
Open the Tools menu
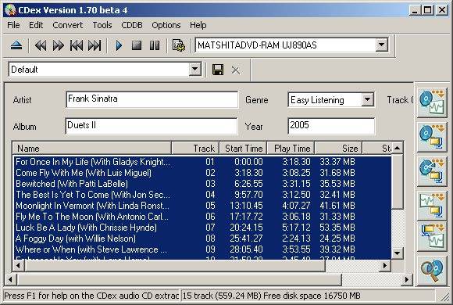coord(102,25)
